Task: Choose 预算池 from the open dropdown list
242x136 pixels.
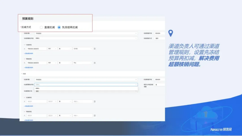Action: click(x=38, y=88)
